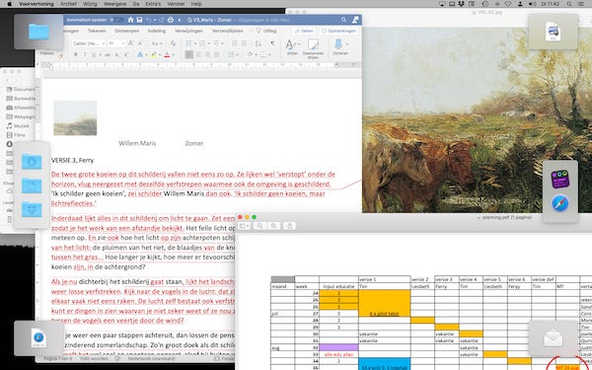Click the Share icon in planning.pdf toolbar
592x370 pixels.
(x=289, y=226)
